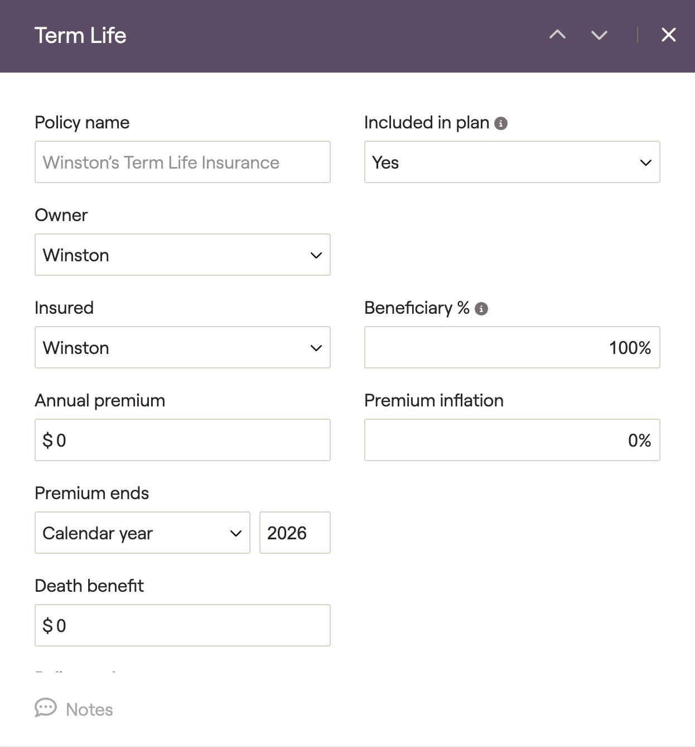
Task: Click the down chevron in the header
Action: pos(599,35)
